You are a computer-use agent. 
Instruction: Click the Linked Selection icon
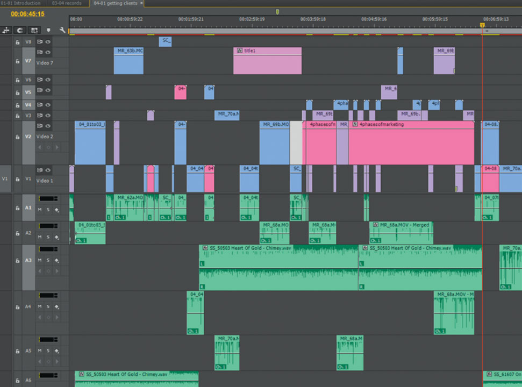34,31
